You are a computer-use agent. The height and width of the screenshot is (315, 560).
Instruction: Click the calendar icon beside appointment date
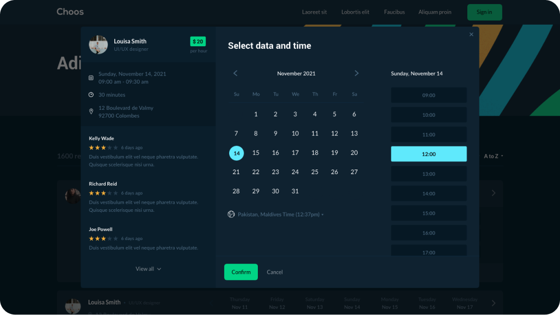coord(91,78)
